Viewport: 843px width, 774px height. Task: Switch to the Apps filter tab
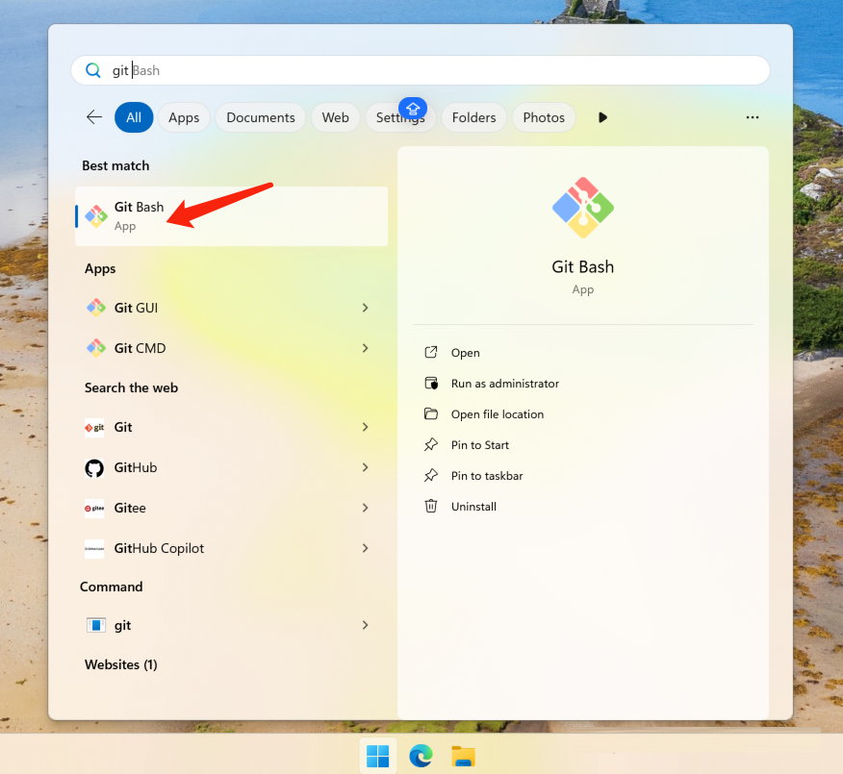[x=184, y=117]
